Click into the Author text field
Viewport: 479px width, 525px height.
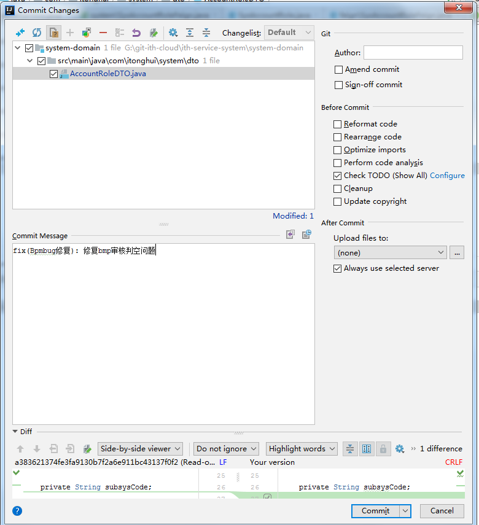(413, 53)
